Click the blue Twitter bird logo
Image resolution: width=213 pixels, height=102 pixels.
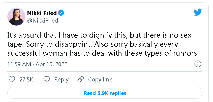pos(198,12)
